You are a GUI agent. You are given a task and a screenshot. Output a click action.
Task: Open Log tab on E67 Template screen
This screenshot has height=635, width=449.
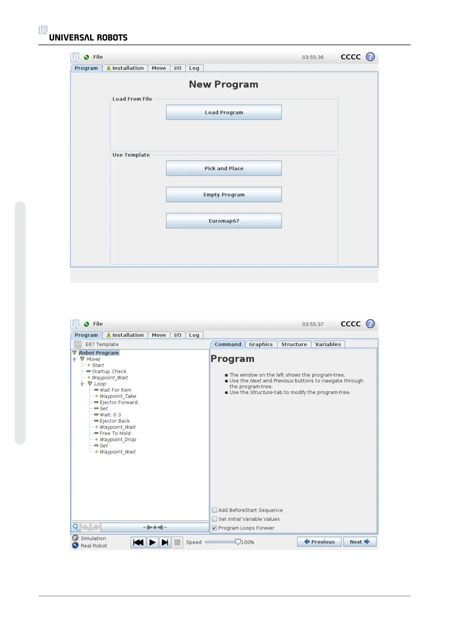(x=194, y=335)
